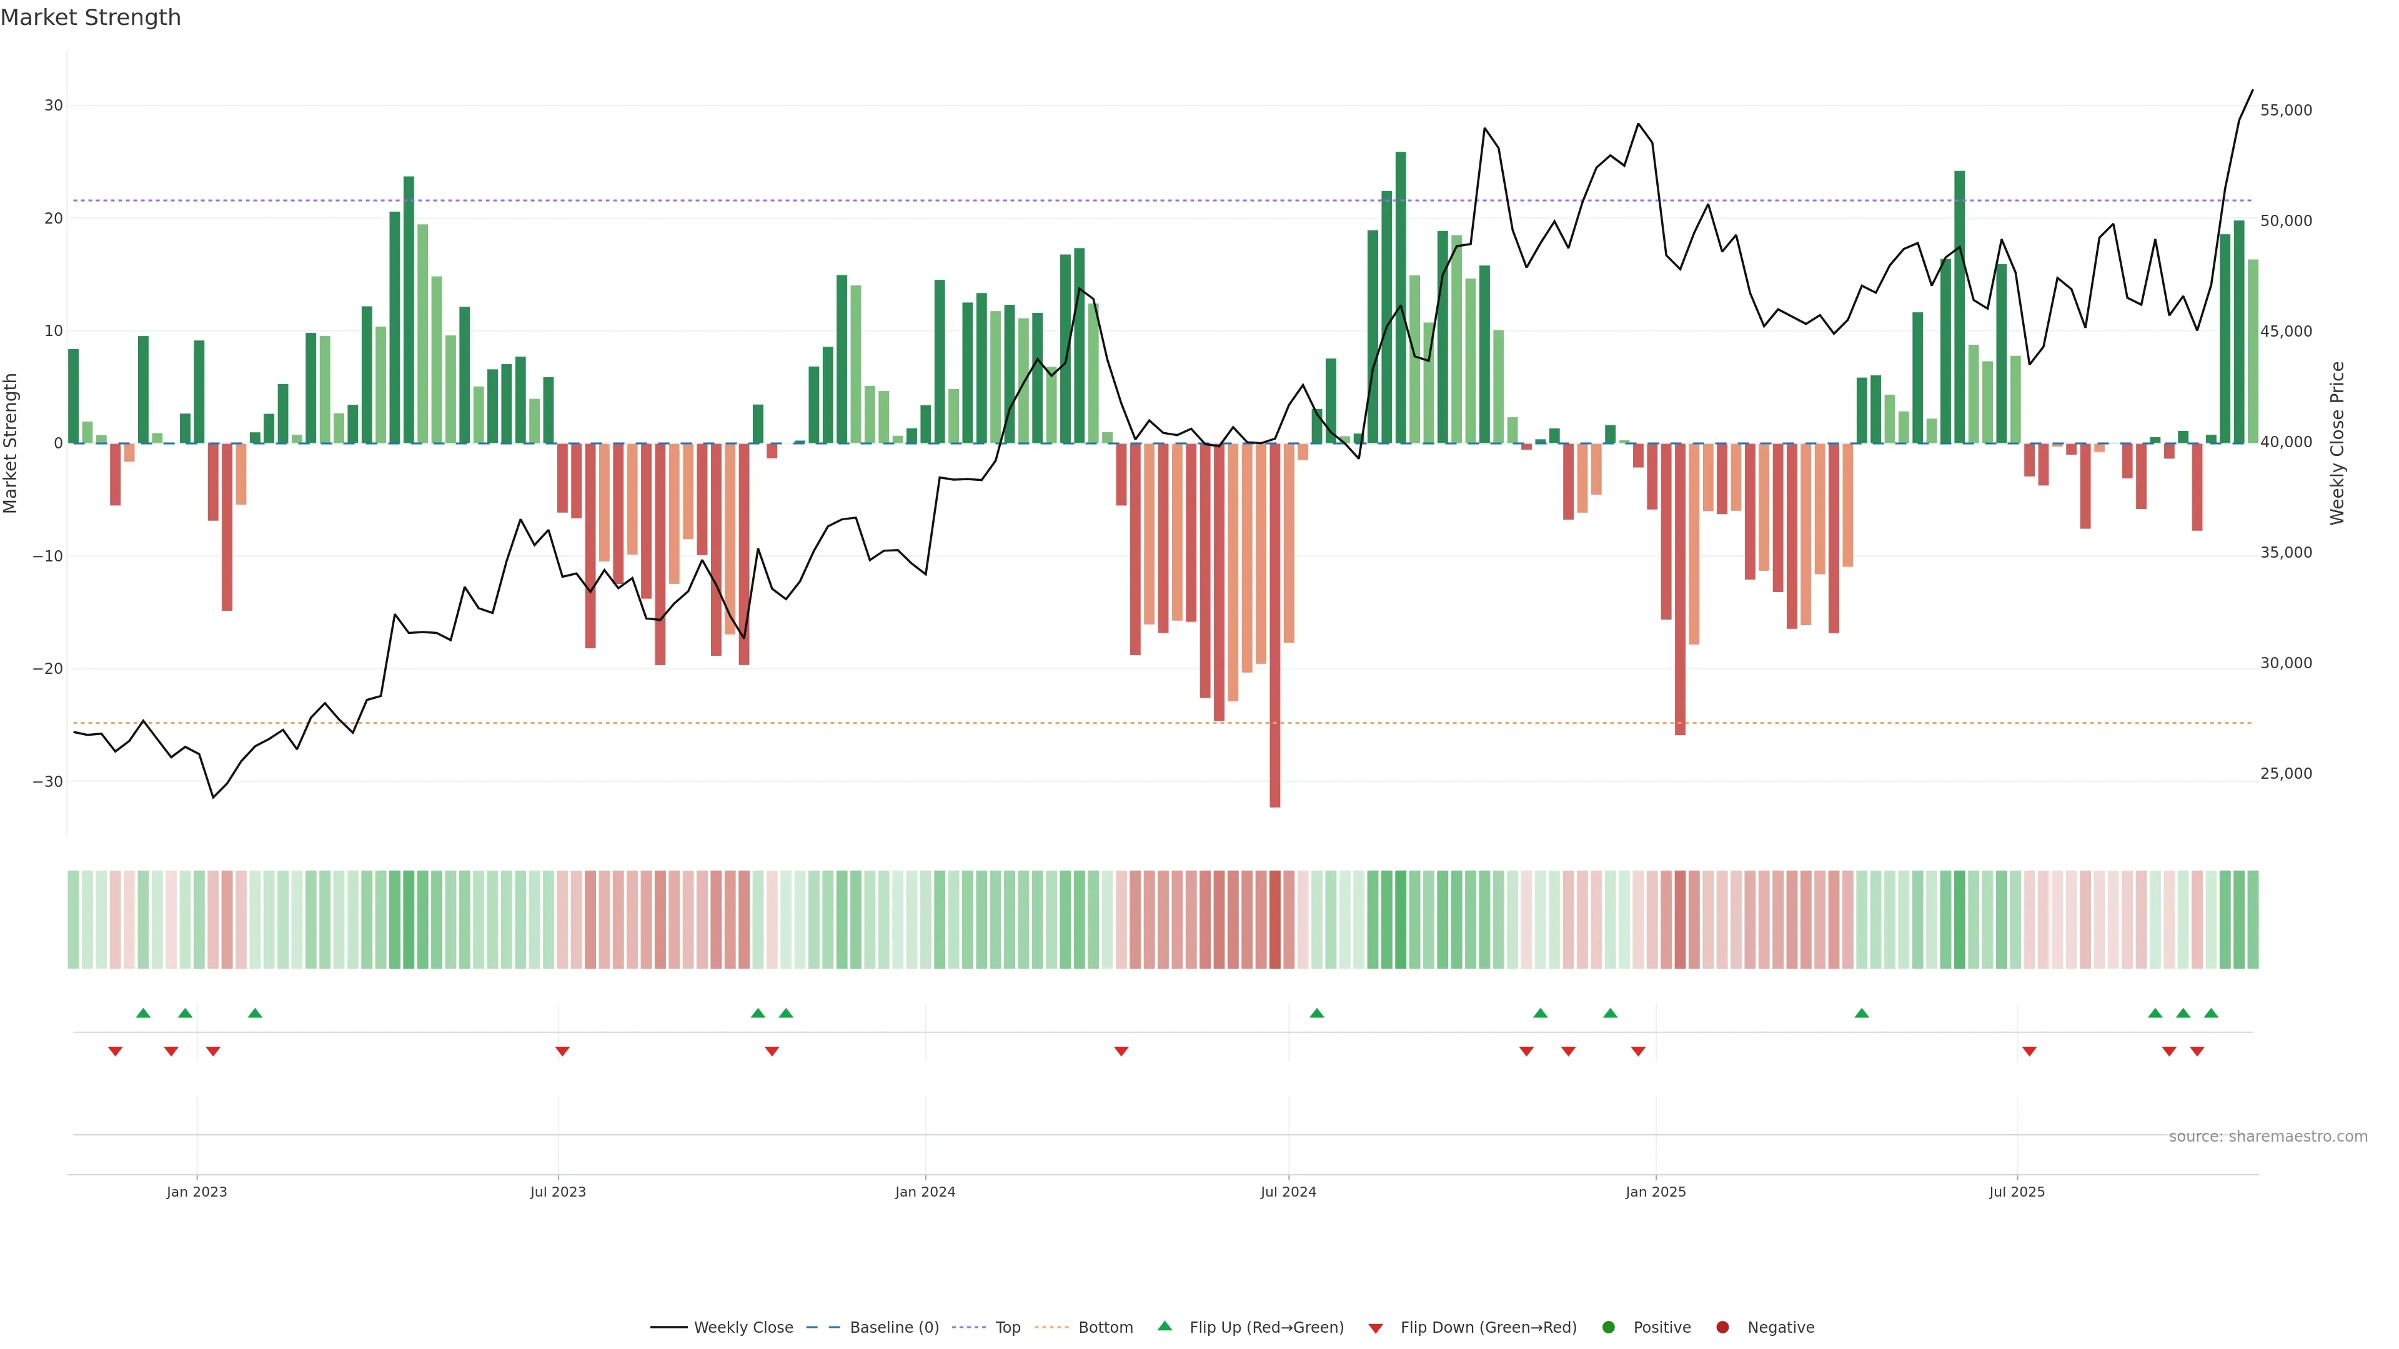
Task: Click the flip-down triangle just after Jul 2025
Action: [x=2029, y=1051]
